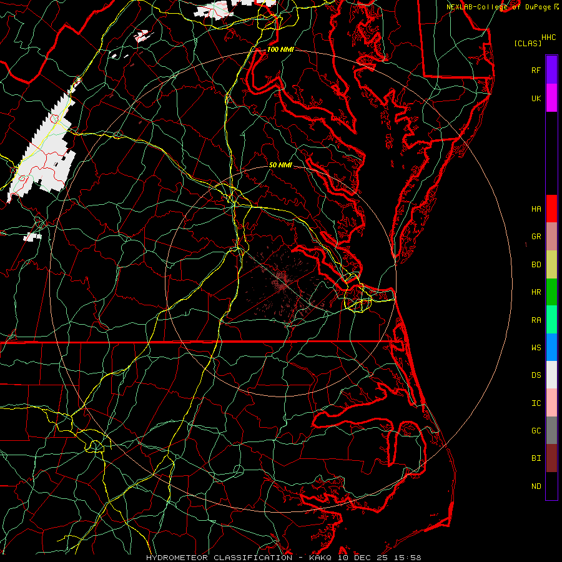This screenshot has width=562, height=562.
Task: Click the [CLAS] units label
Action: click(528, 43)
